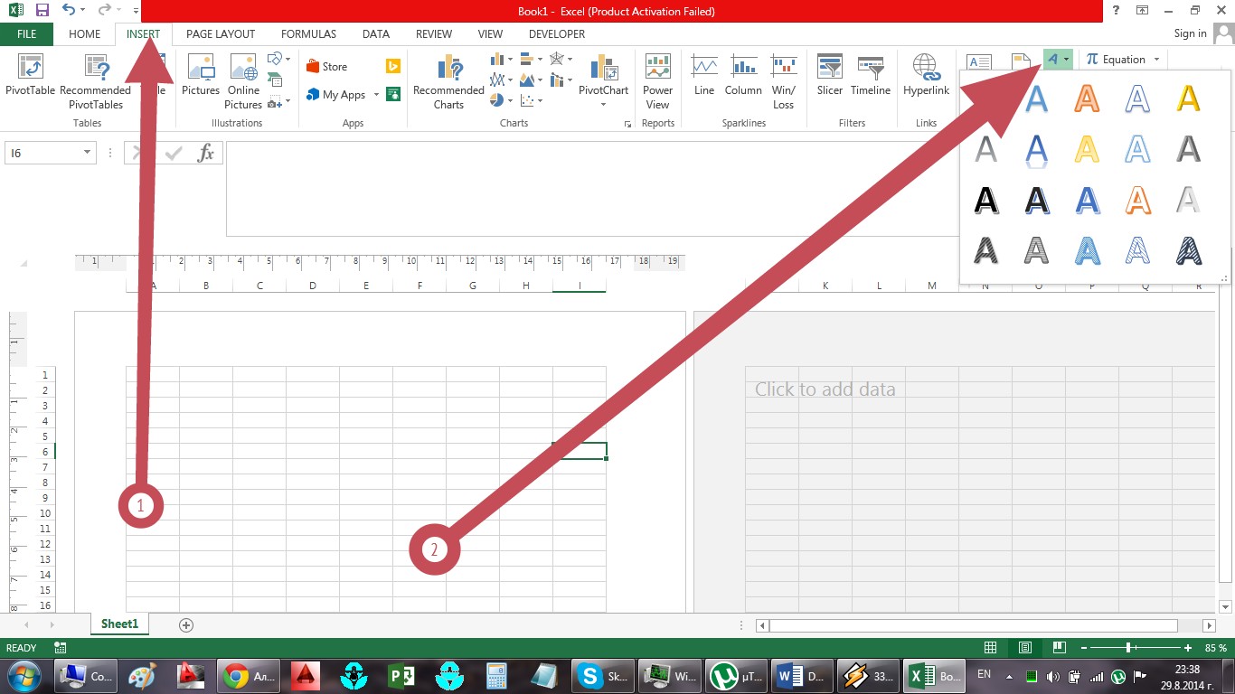Insert a PivotChart
The image size is (1235, 694).
pos(603,81)
